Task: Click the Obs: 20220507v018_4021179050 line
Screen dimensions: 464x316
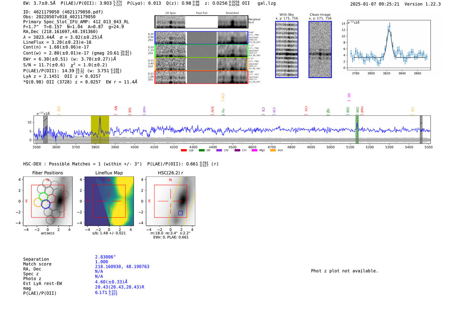Action: tap(59, 17)
